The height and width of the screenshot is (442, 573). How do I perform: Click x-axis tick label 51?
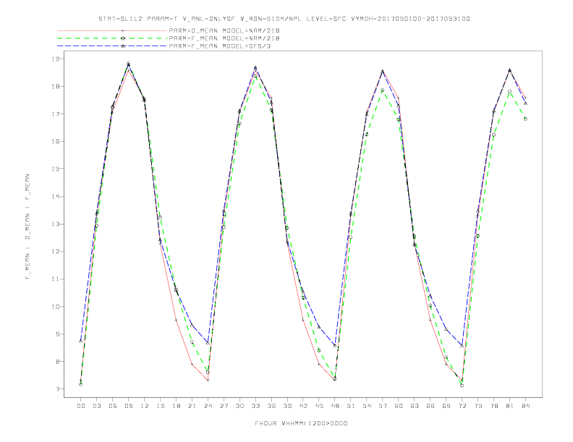[x=351, y=406]
